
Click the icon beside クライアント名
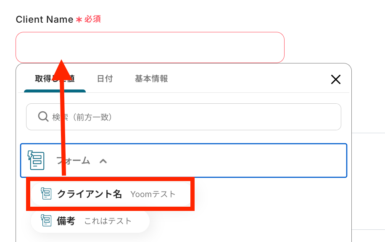click(x=46, y=194)
